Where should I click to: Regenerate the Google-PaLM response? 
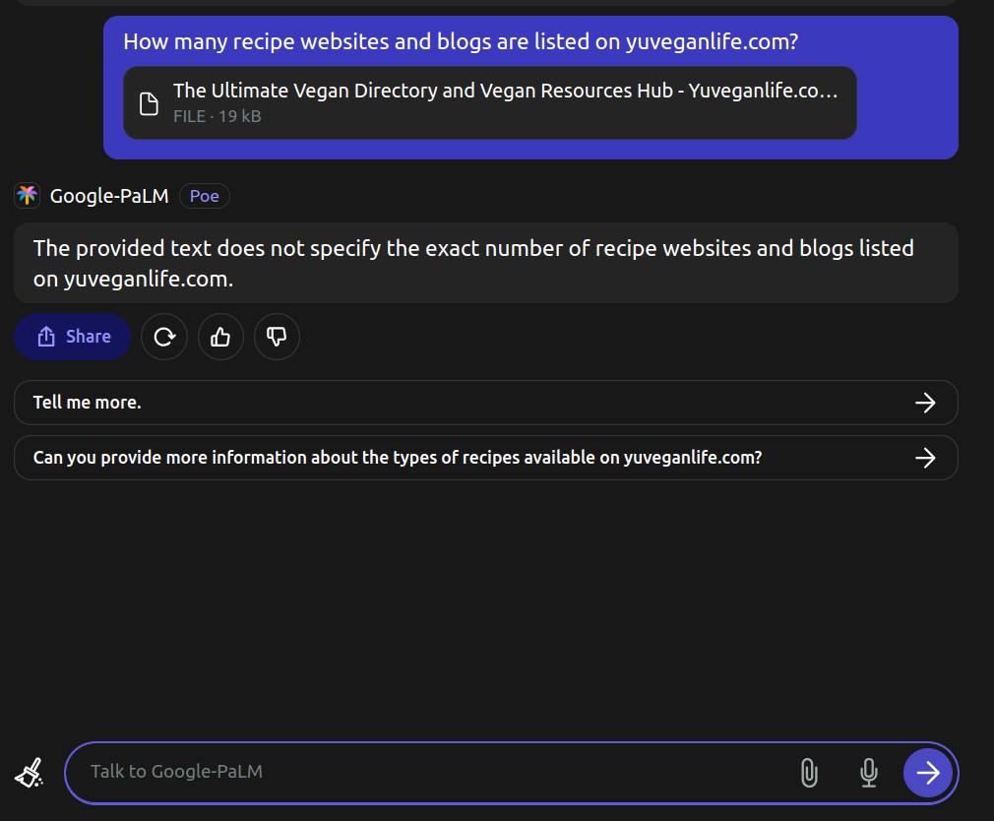[x=164, y=337]
